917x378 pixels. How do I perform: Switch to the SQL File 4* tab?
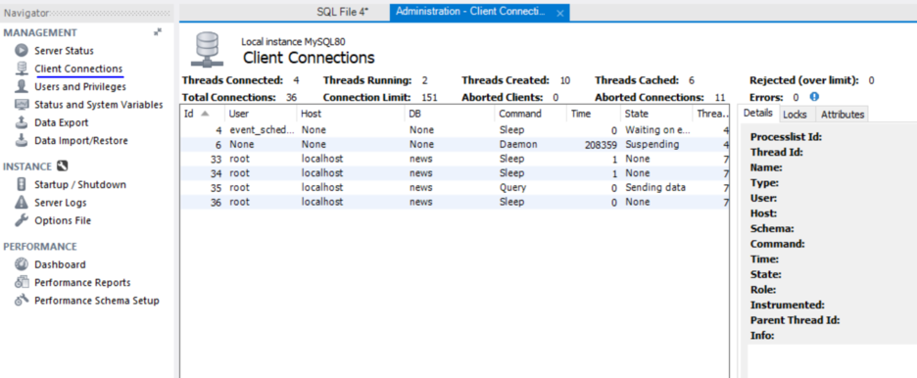point(343,12)
